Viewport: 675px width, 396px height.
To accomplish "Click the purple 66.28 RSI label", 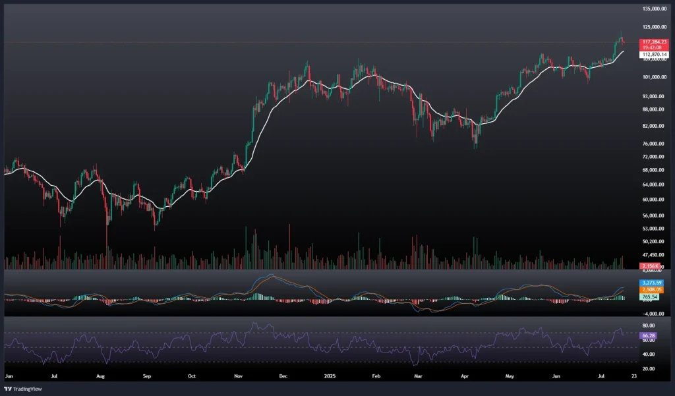I will (649, 335).
